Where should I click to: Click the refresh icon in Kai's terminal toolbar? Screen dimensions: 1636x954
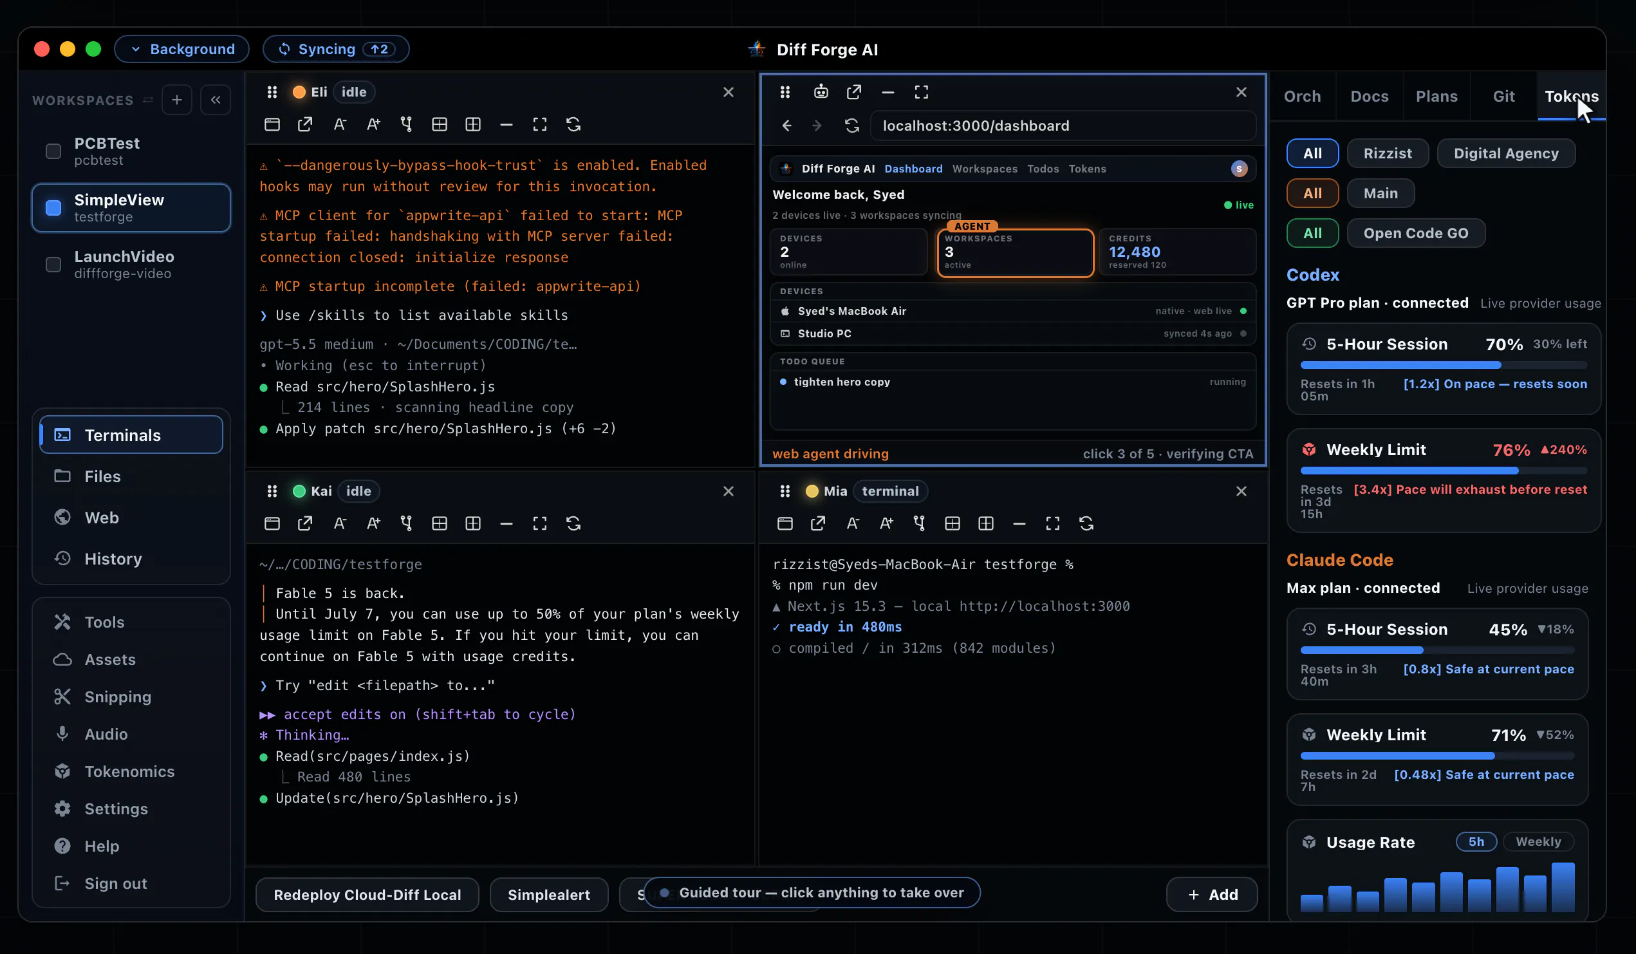(573, 523)
